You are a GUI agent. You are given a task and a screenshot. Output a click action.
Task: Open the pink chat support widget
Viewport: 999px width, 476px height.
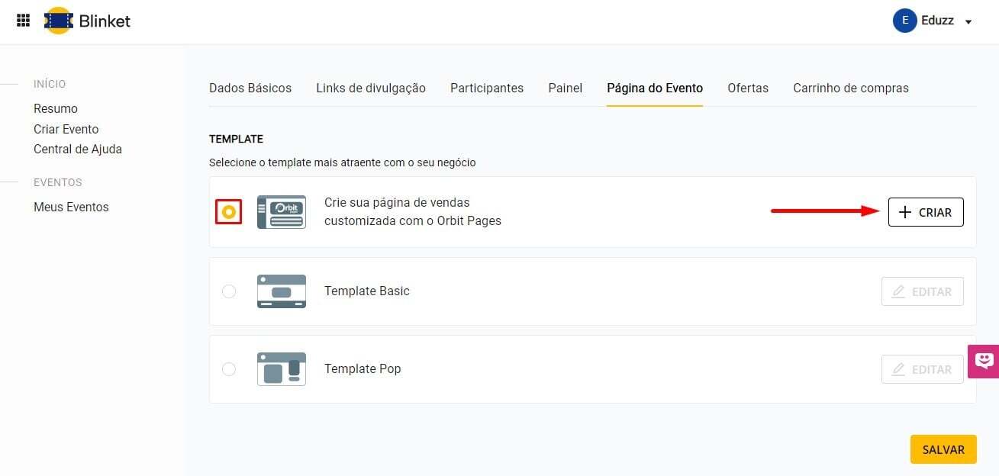coord(984,361)
